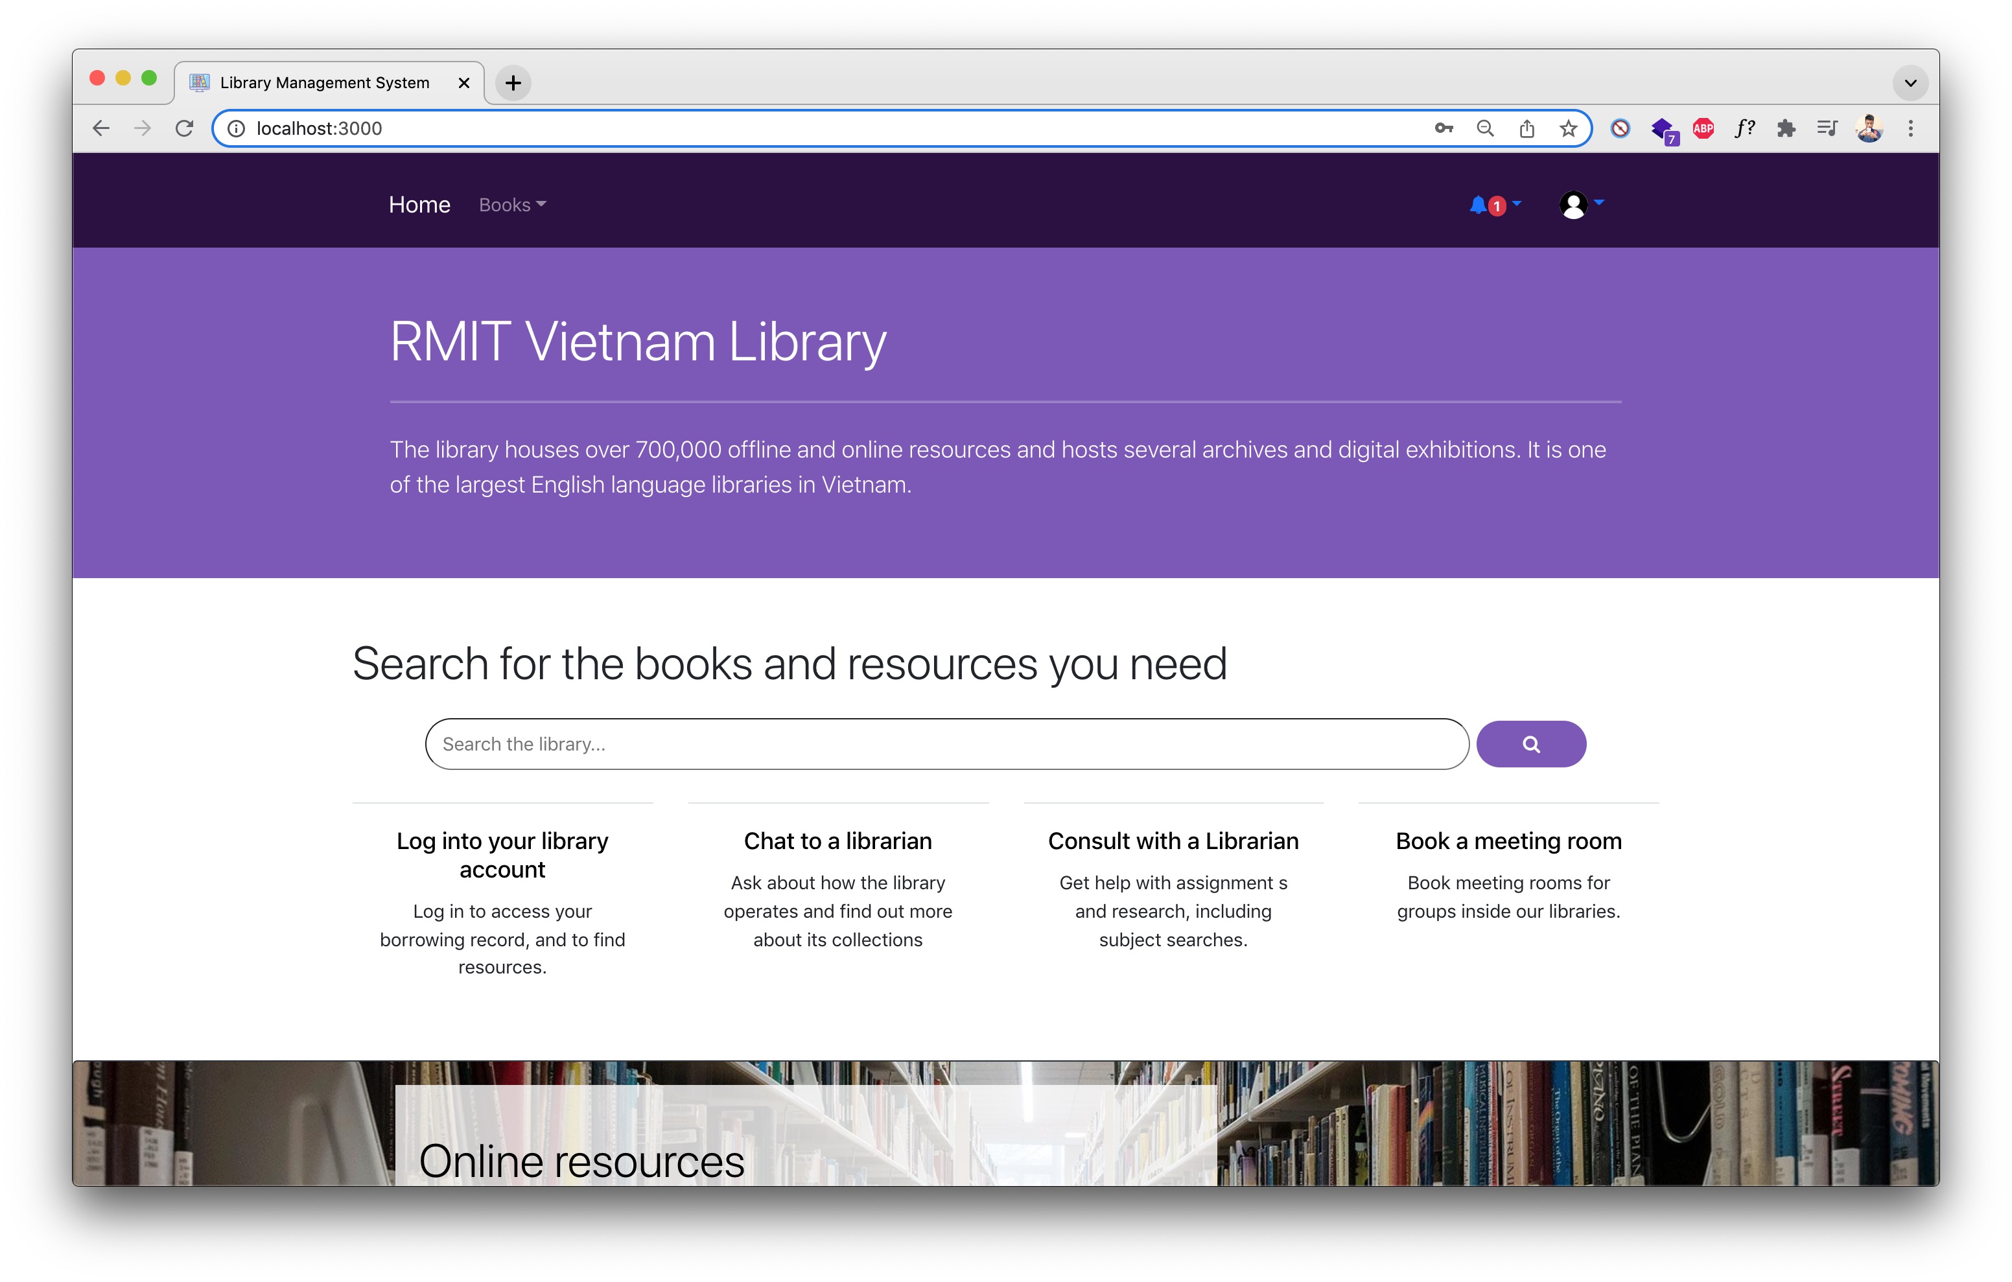
Task: Click the password key icon in address bar
Action: click(1444, 128)
